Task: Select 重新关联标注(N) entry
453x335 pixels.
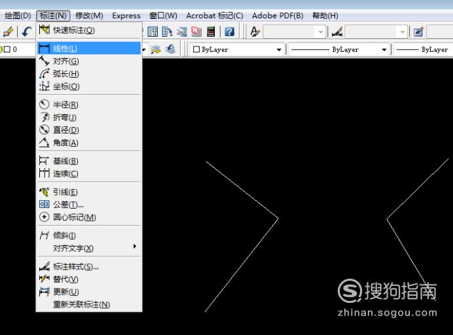Action: 89,304
